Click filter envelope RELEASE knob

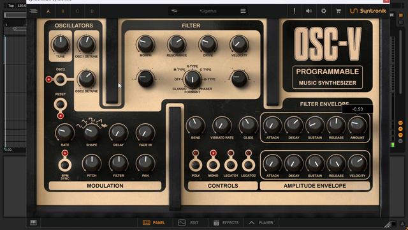pyautogui.click(x=336, y=125)
